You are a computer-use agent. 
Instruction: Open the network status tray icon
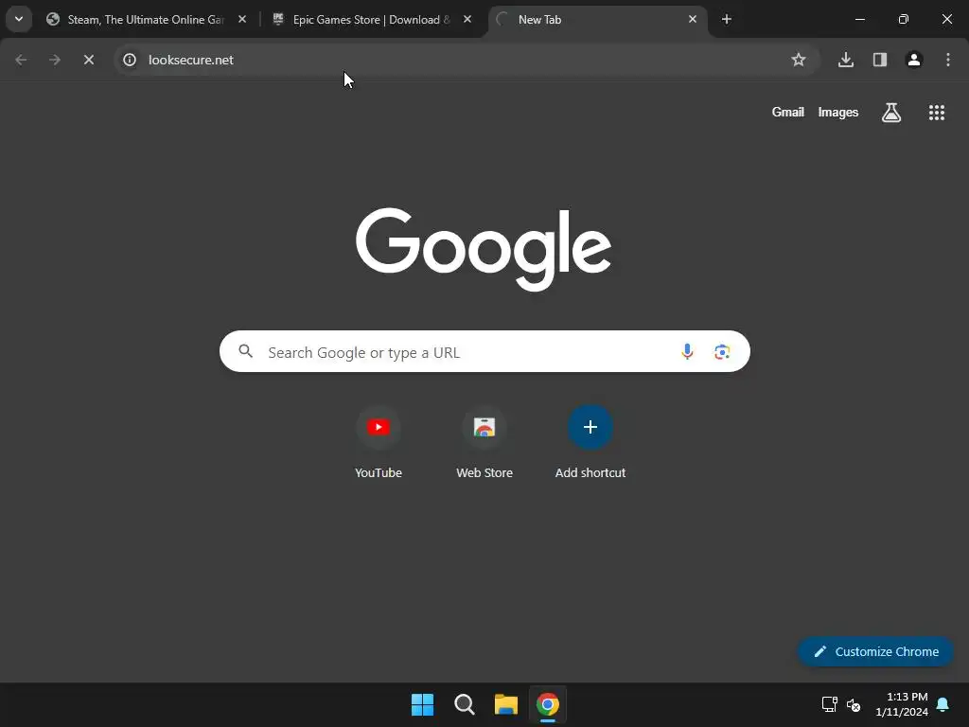[829, 704]
